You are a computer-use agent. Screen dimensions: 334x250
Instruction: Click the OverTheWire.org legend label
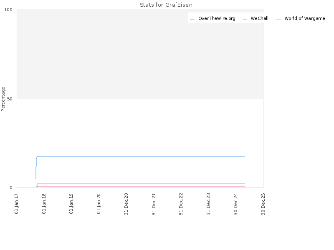tap(217, 18)
